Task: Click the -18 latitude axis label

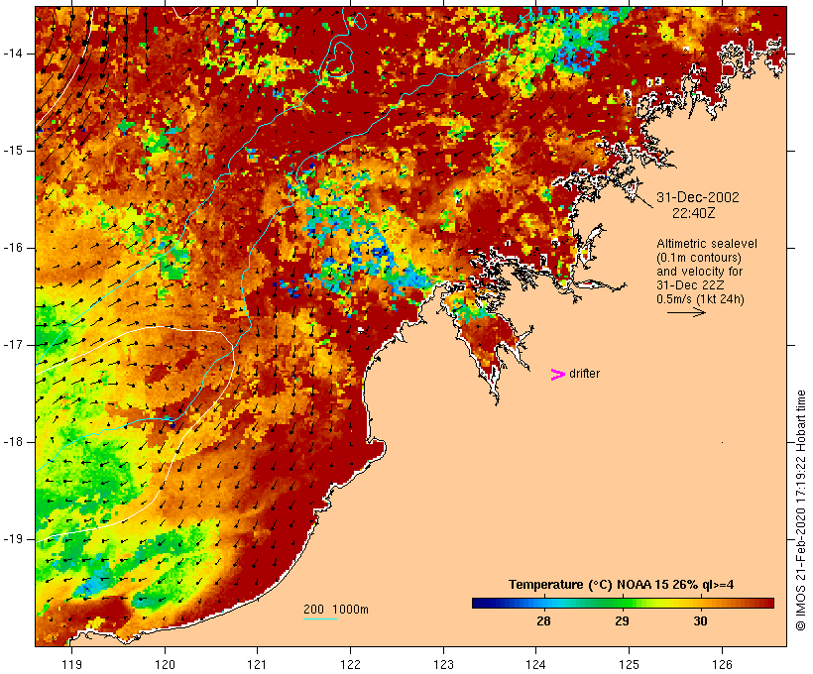Action: coord(12,442)
